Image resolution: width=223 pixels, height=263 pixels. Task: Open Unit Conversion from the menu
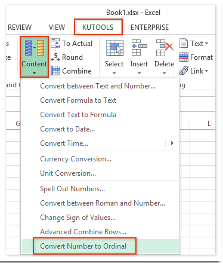pyautogui.click(x=100, y=173)
